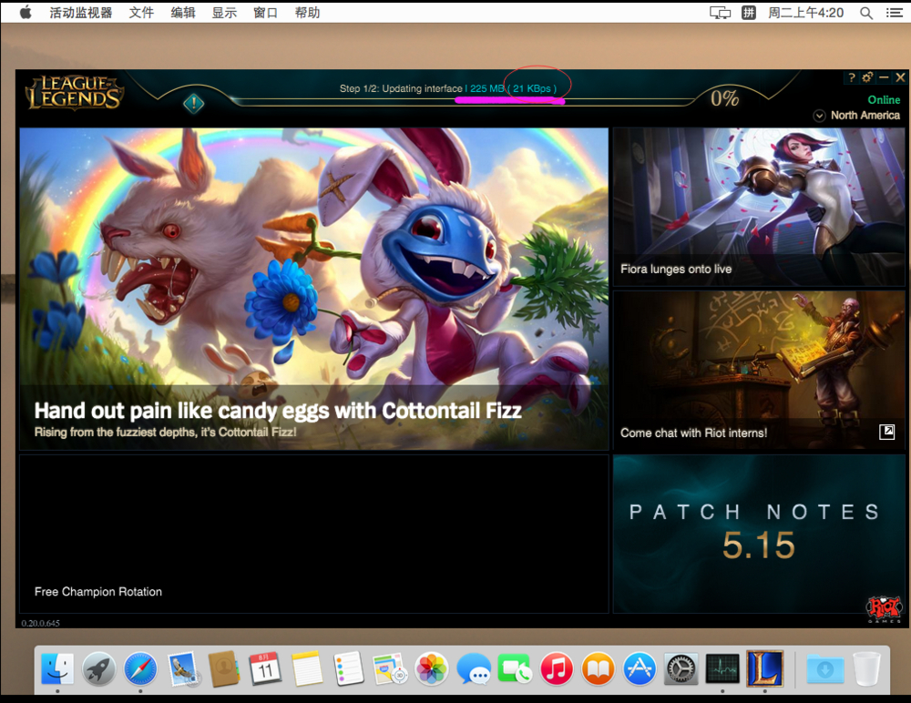Open FaceTime in the dock
The image size is (911, 703).
click(x=514, y=668)
